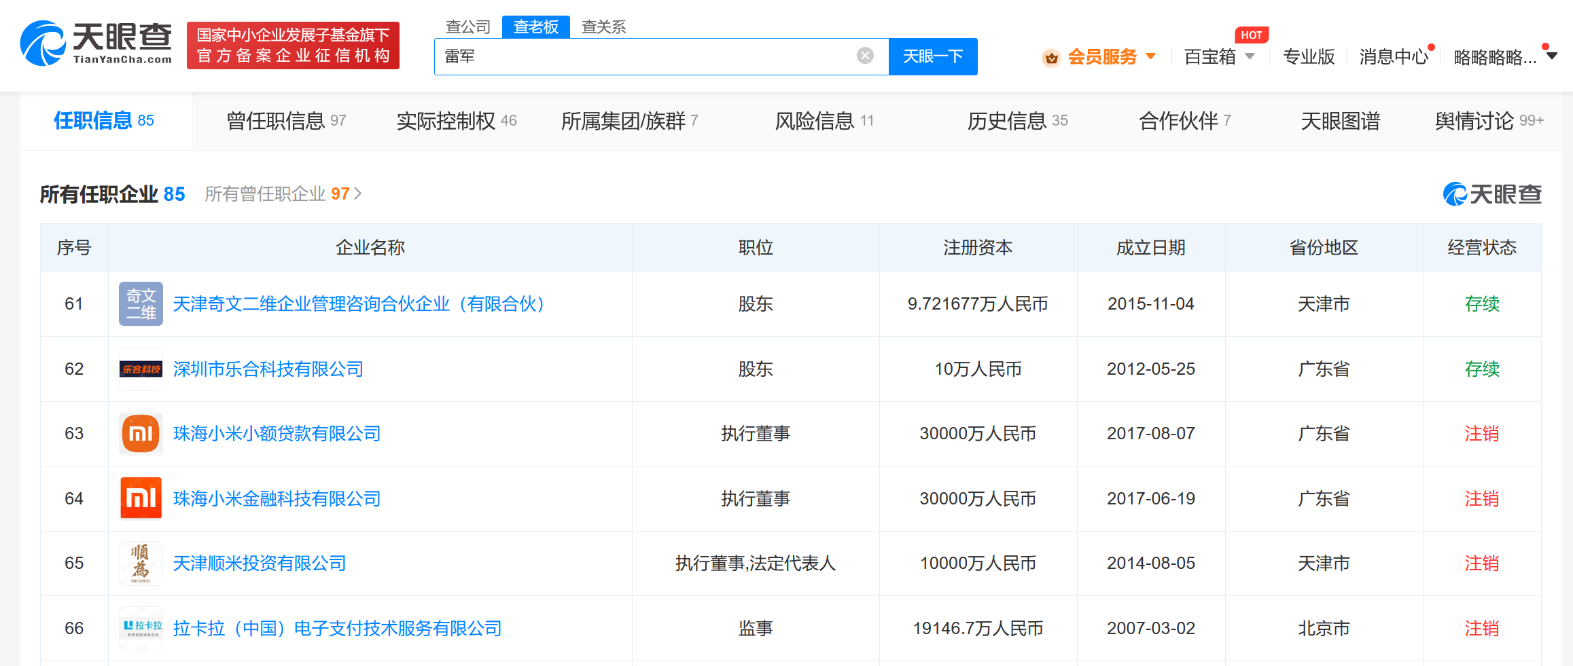Click the crown icon beside 会员服务
Screen dimensions: 1573x666
(x=1051, y=58)
